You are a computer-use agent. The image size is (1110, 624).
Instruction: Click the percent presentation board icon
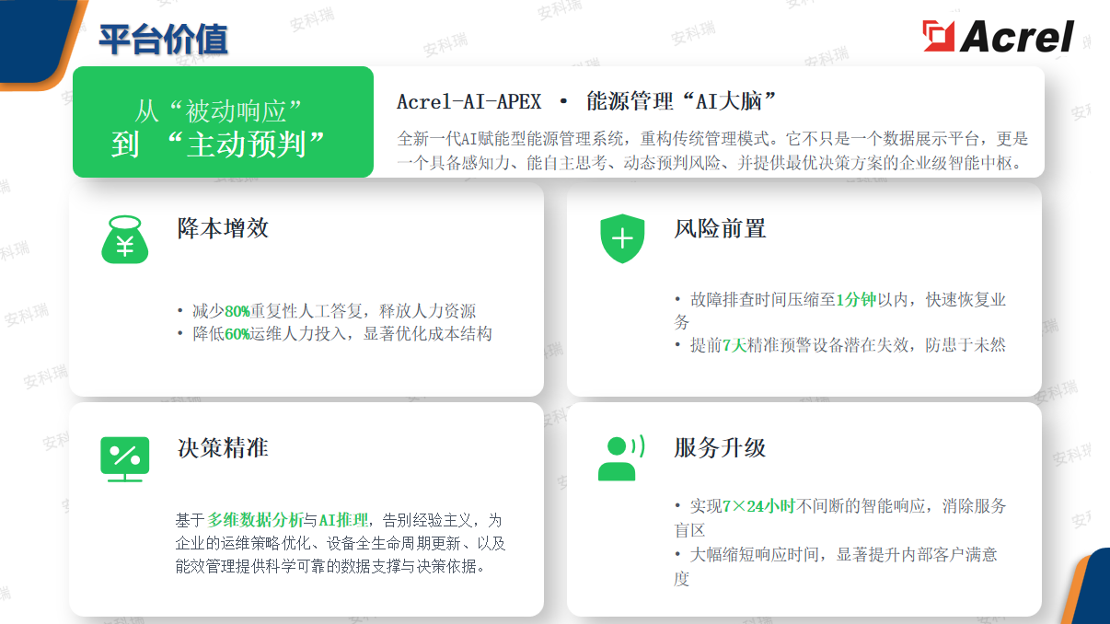point(124,458)
